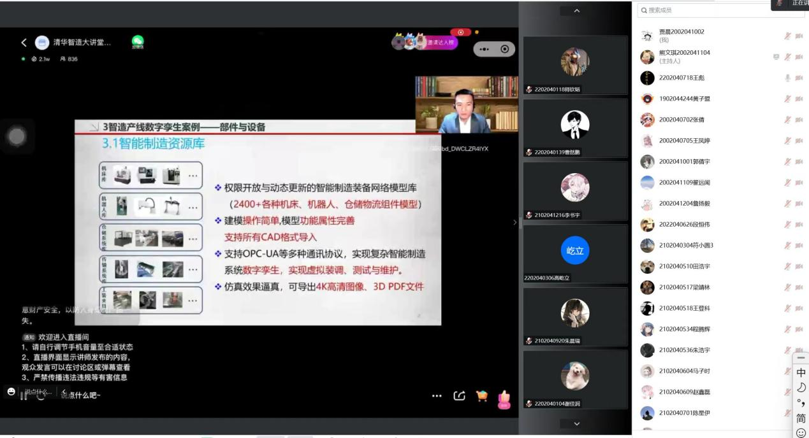809x438 pixels.
Task: Toggle microphone for 1902044244
Action: point(788,99)
